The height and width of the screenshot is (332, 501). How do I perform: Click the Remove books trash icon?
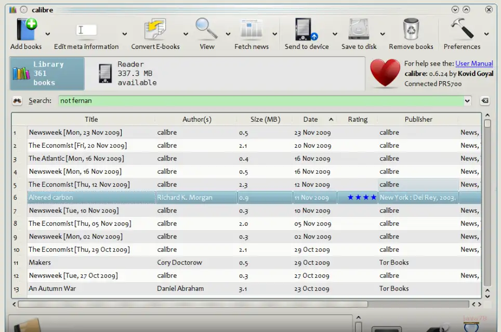pyautogui.click(x=411, y=30)
